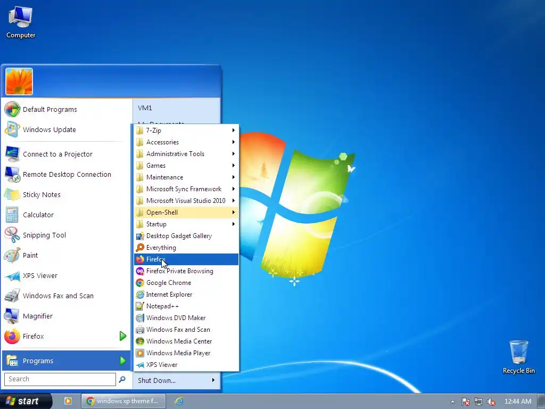Switch to the Chrome "windows xp theme f..." taskbar window
This screenshot has width=545, height=409.
(123, 401)
